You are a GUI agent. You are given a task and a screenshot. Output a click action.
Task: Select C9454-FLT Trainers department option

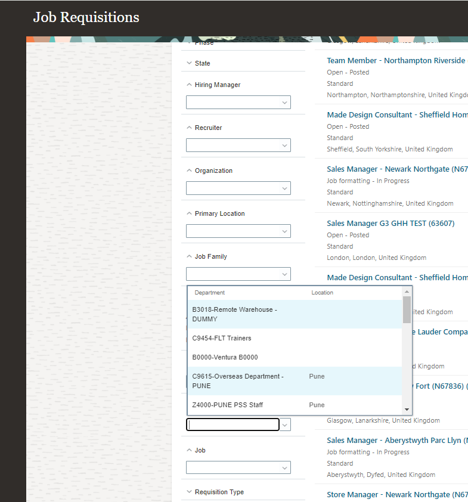295,338
